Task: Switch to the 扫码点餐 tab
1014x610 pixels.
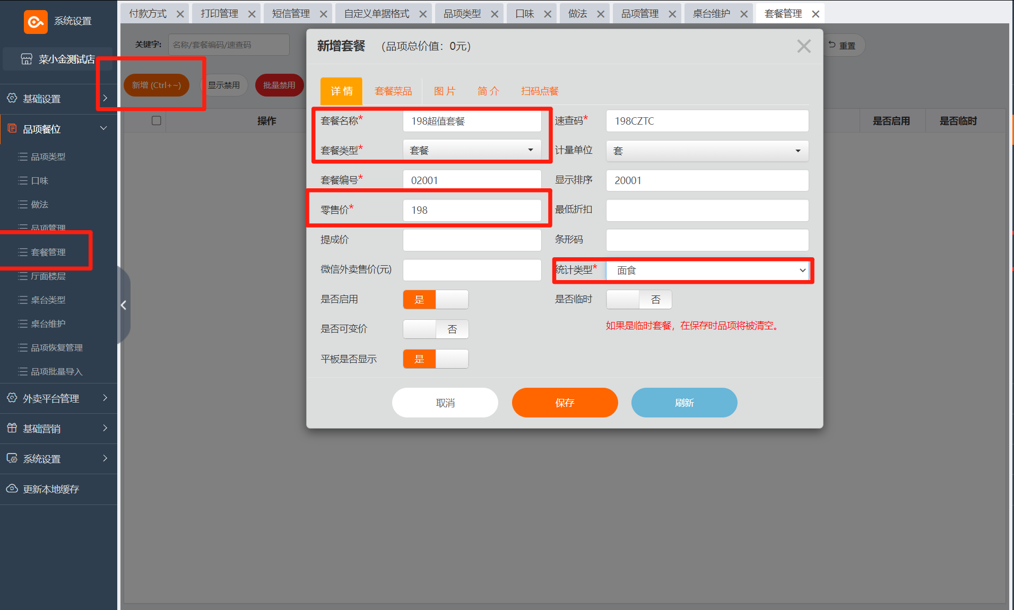Action: tap(540, 91)
